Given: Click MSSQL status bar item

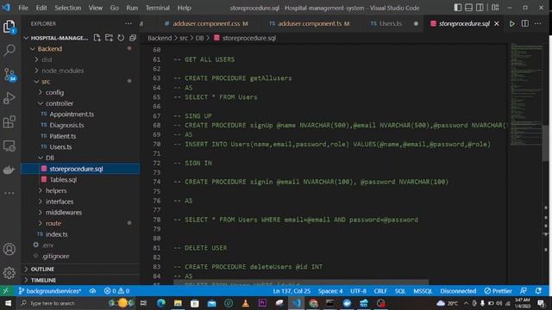Looking at the screenshot, I should 423,291.
